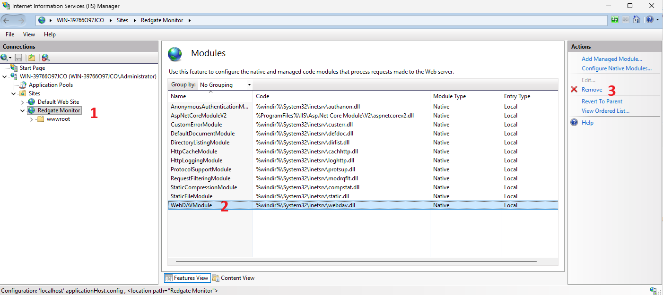The image size is (663, 295).
Task: Switch to the Content View tab
Action: [x=234, y=278]
